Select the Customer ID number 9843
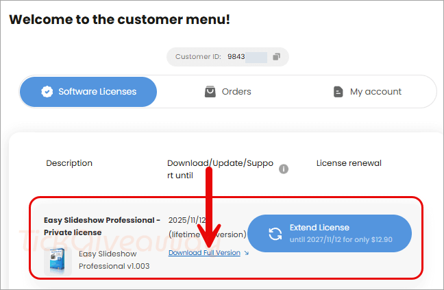The height and width of the screenshot is (290, 444). [236, 57]
